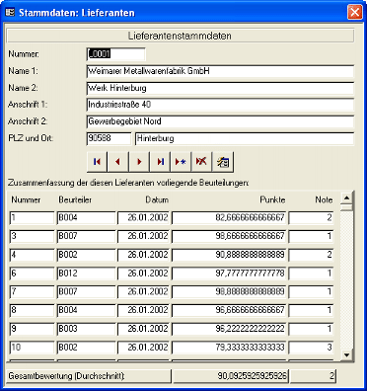Click Punkte value 98,666666666667
The height and width of the screenshot is (391, 367).
pyautogui.click(x=229, y=236)
